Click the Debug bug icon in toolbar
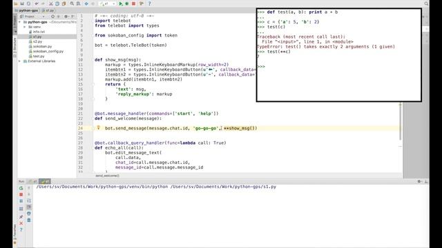This screenshot has width=442, height=248. (127, 3)
